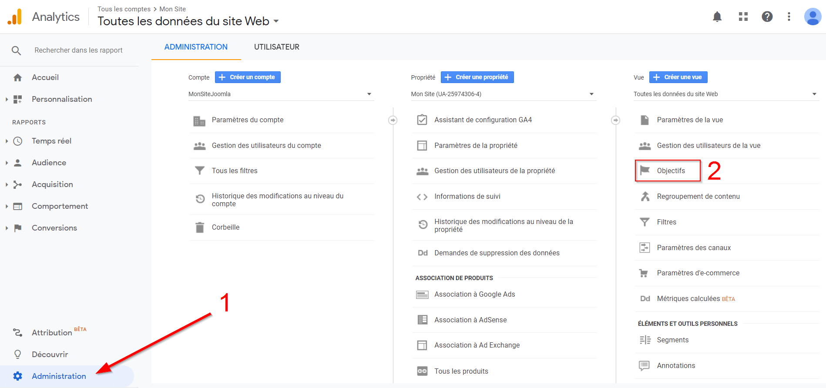Screen dimensions: 826x388
Task: Click the Corbeille trash icon
Action: [x=200, y=227]
